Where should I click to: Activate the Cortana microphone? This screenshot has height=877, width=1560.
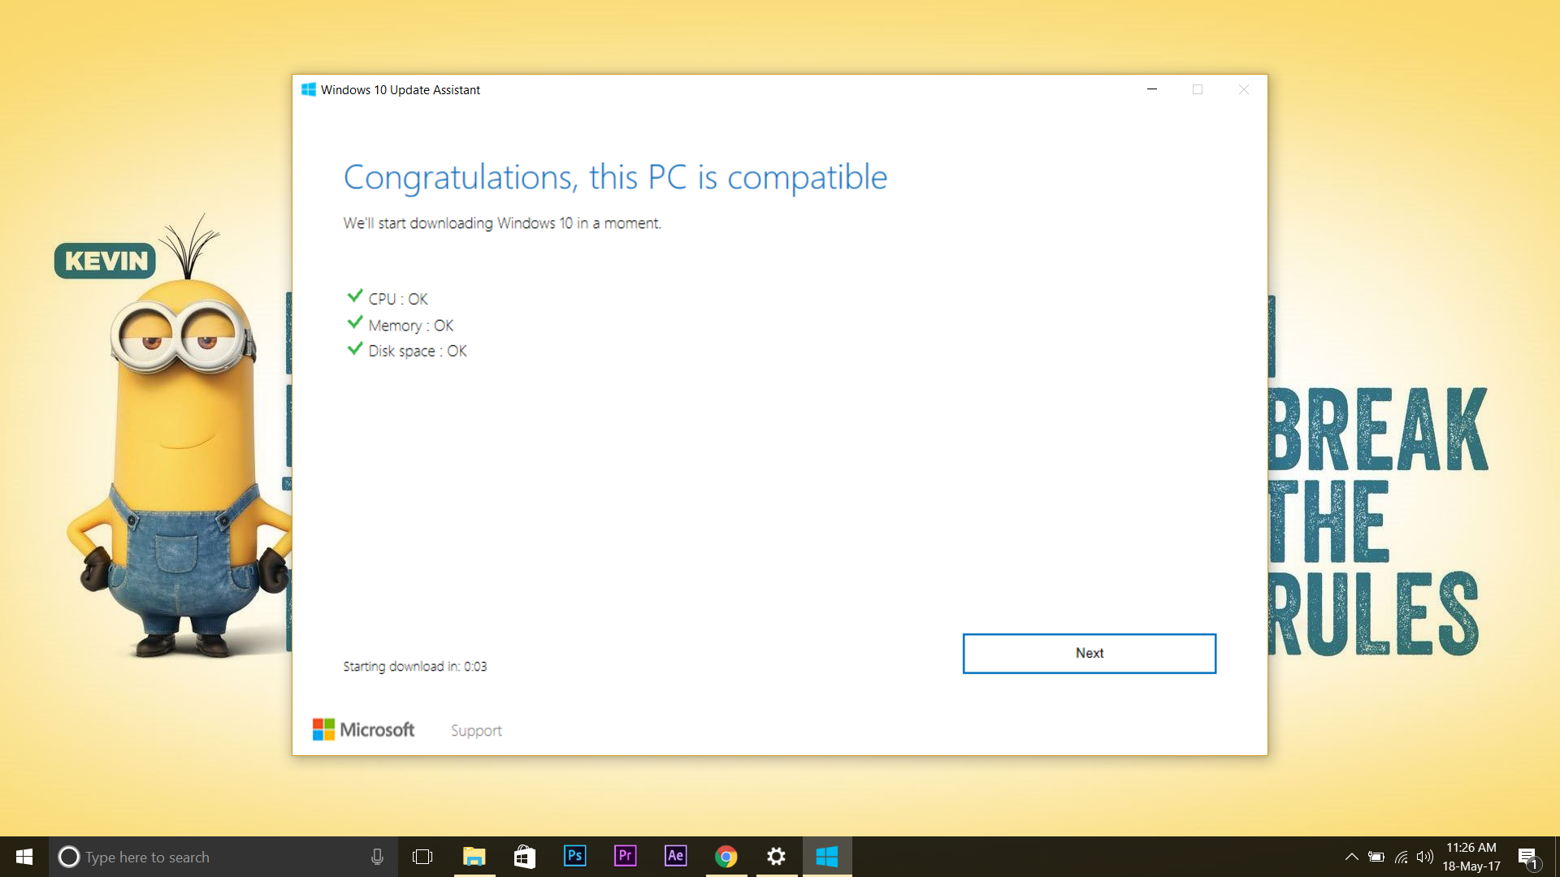pyautogui.click(x=377, y=857)
